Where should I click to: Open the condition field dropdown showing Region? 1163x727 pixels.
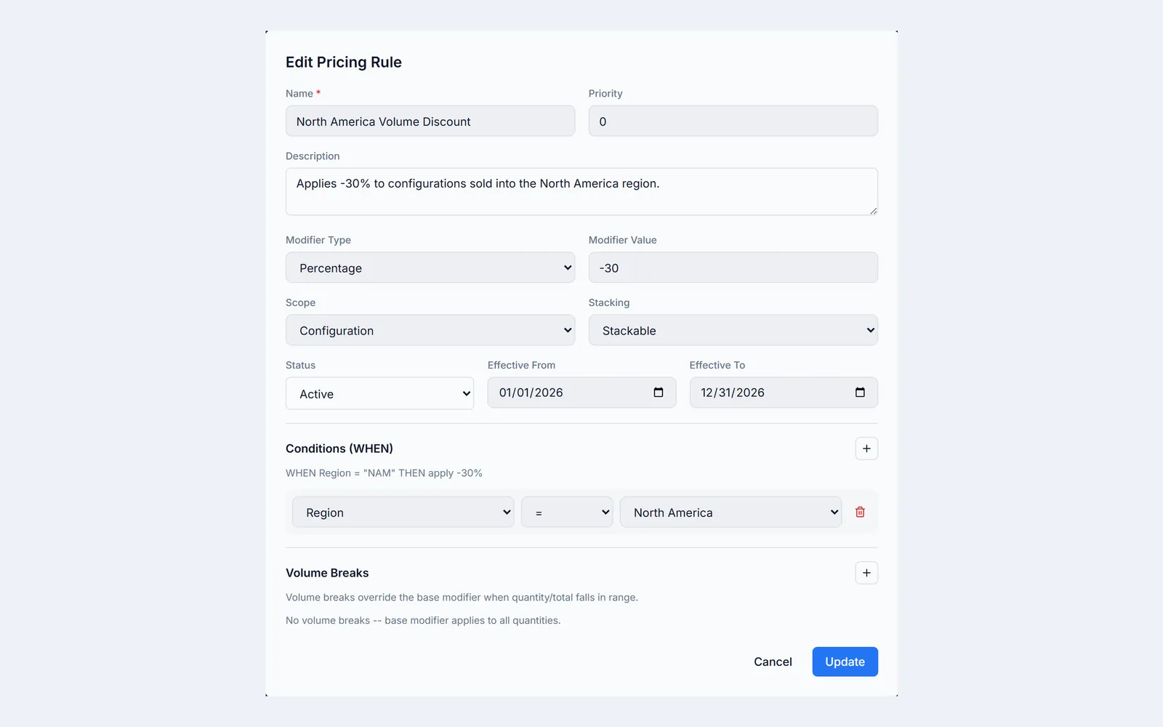click(403, 512)
